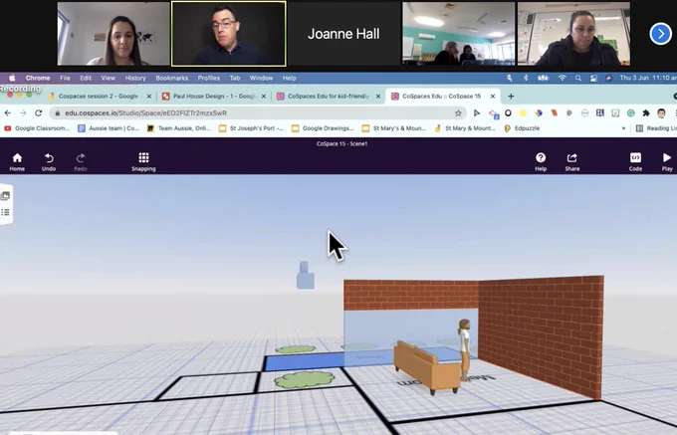
Task: Reload the CoSpaces page
Action: pyautogui.click(x=39, y=113)
